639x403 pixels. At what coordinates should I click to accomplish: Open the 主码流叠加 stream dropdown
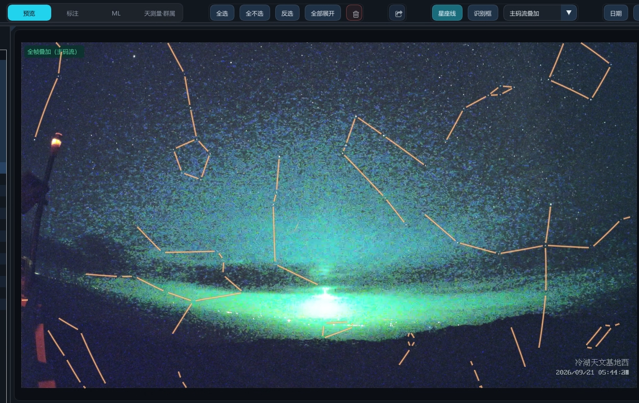(x=540, y=13)
